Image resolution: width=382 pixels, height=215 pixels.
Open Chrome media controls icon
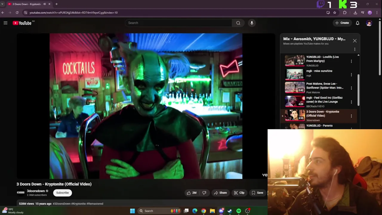[363, 13]
